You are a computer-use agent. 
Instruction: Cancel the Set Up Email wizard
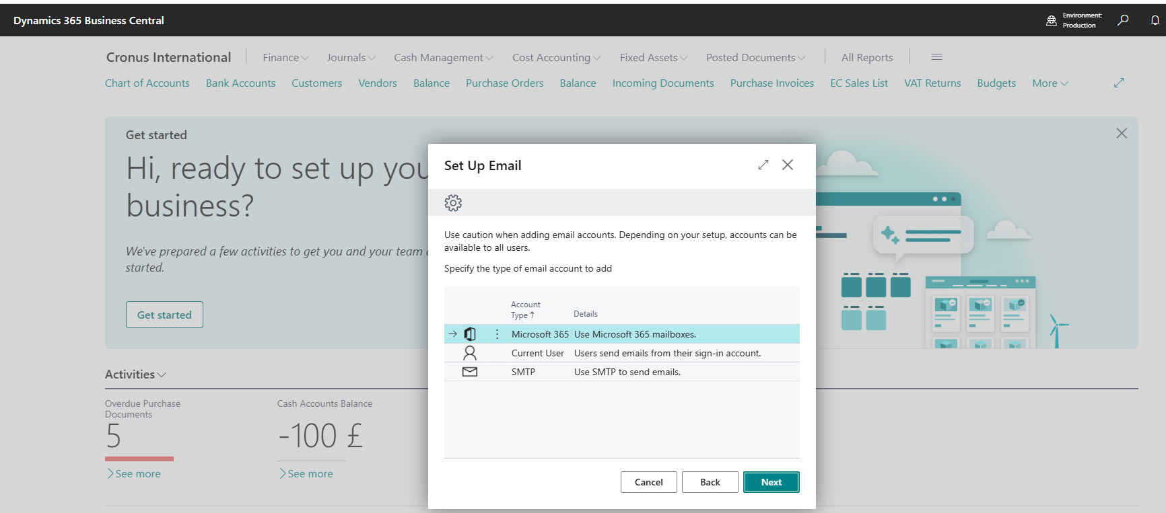coord(649,482)
